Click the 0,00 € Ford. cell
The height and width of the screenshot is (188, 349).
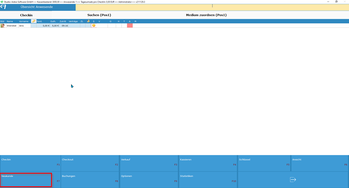click(43, 26)
